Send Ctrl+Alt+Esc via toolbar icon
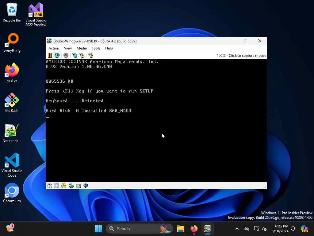 82,55
